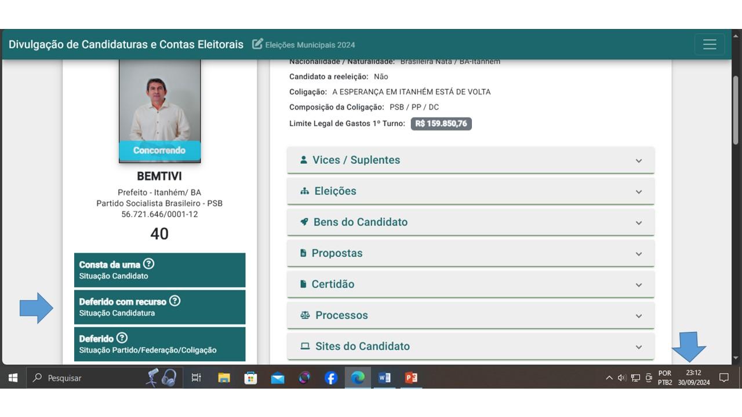Click the R$ 159.850,76 spending limit badge

tap(441, 123)
